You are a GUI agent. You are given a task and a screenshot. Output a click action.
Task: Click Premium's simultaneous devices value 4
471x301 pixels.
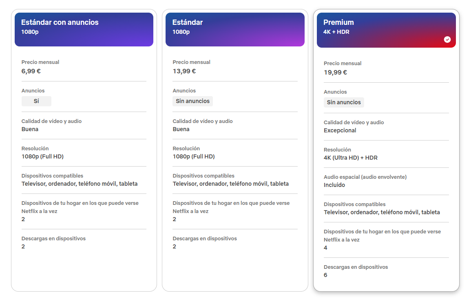(x=325, y=248)
